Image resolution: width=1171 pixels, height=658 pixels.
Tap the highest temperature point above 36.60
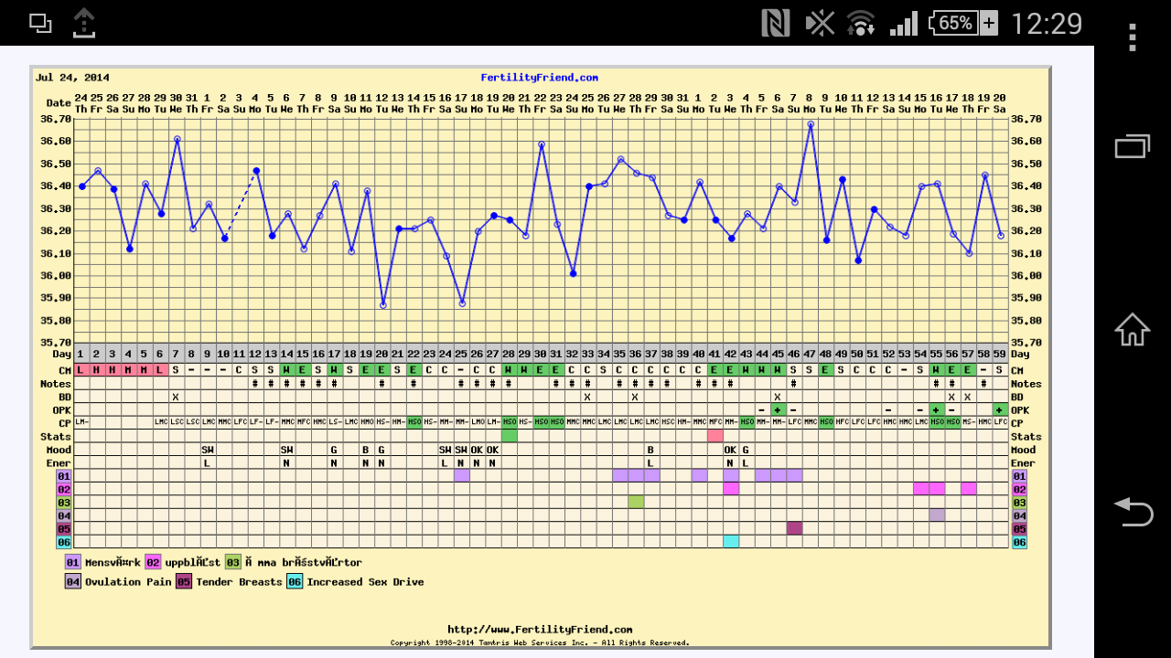point(811,124)
